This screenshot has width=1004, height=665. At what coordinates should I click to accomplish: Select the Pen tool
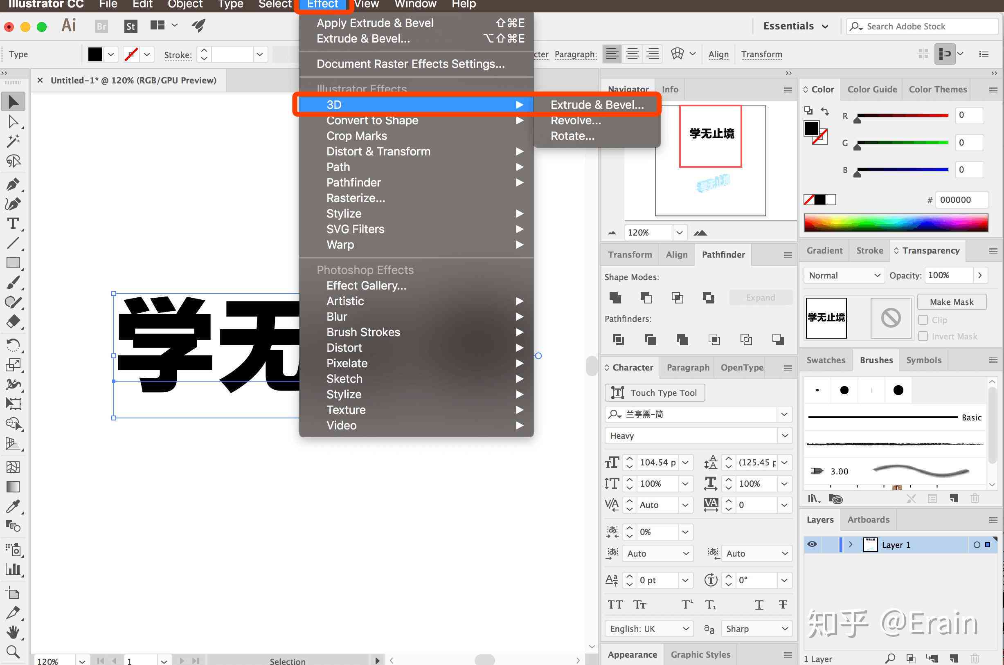[x=13, y=184]
